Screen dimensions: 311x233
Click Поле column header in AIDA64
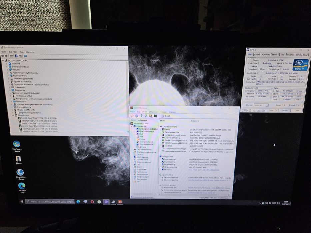[162, 120]
